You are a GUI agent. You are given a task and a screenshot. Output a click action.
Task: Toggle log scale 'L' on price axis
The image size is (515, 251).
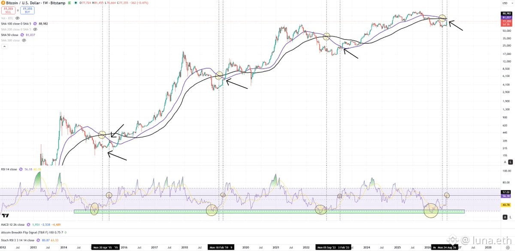click(x=511, y=162)
